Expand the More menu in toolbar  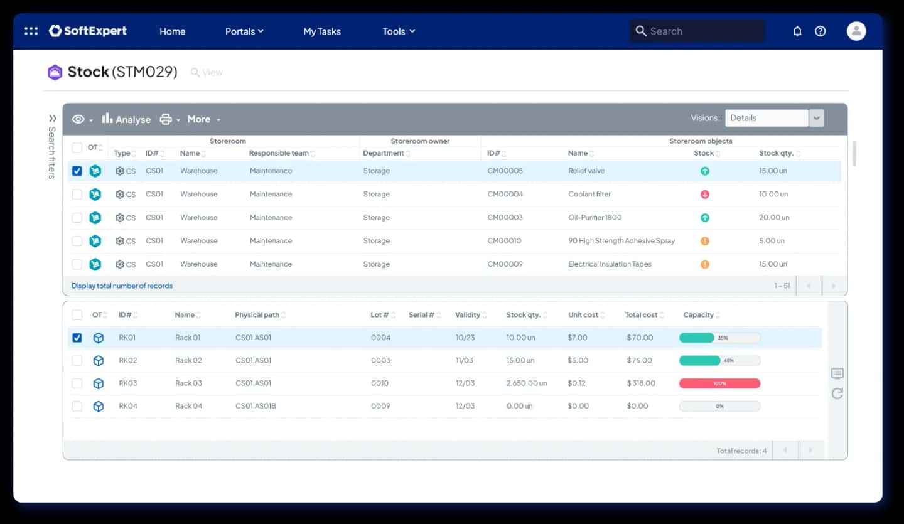(x=203, y=119)
